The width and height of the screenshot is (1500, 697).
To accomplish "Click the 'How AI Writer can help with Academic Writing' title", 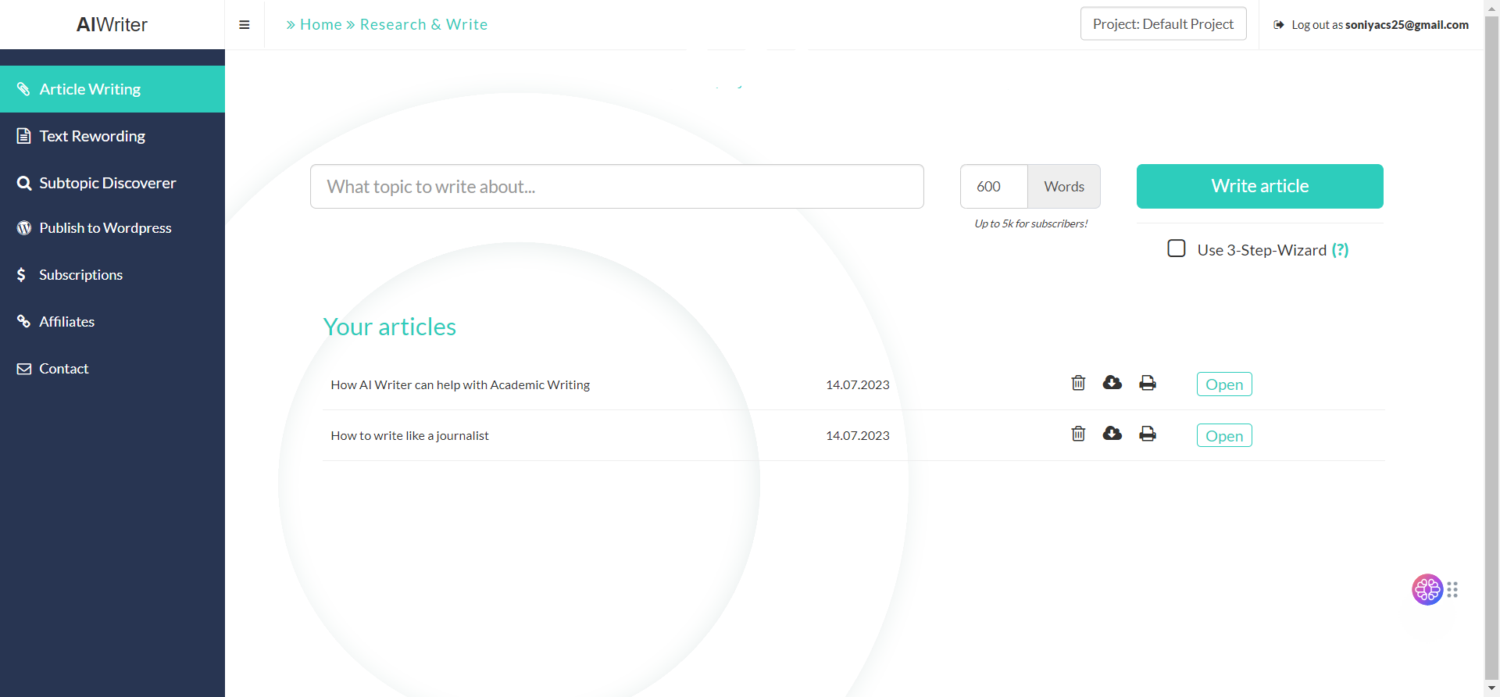I will pos(460,384).
